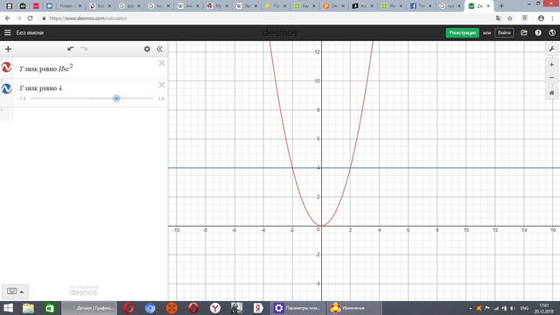Expand the on-screen keyboard

click(x=16, y=291)
